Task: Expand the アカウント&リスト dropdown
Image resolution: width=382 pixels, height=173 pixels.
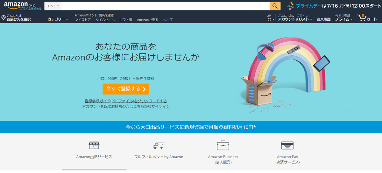Action: coord(295,19)
